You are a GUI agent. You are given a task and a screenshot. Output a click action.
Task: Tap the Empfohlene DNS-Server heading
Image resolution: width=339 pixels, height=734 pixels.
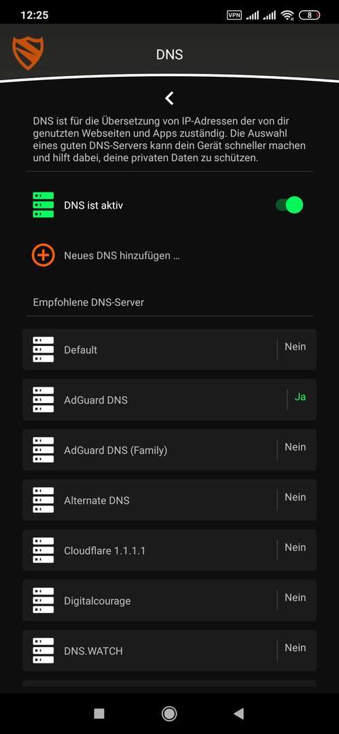[88, 302]
